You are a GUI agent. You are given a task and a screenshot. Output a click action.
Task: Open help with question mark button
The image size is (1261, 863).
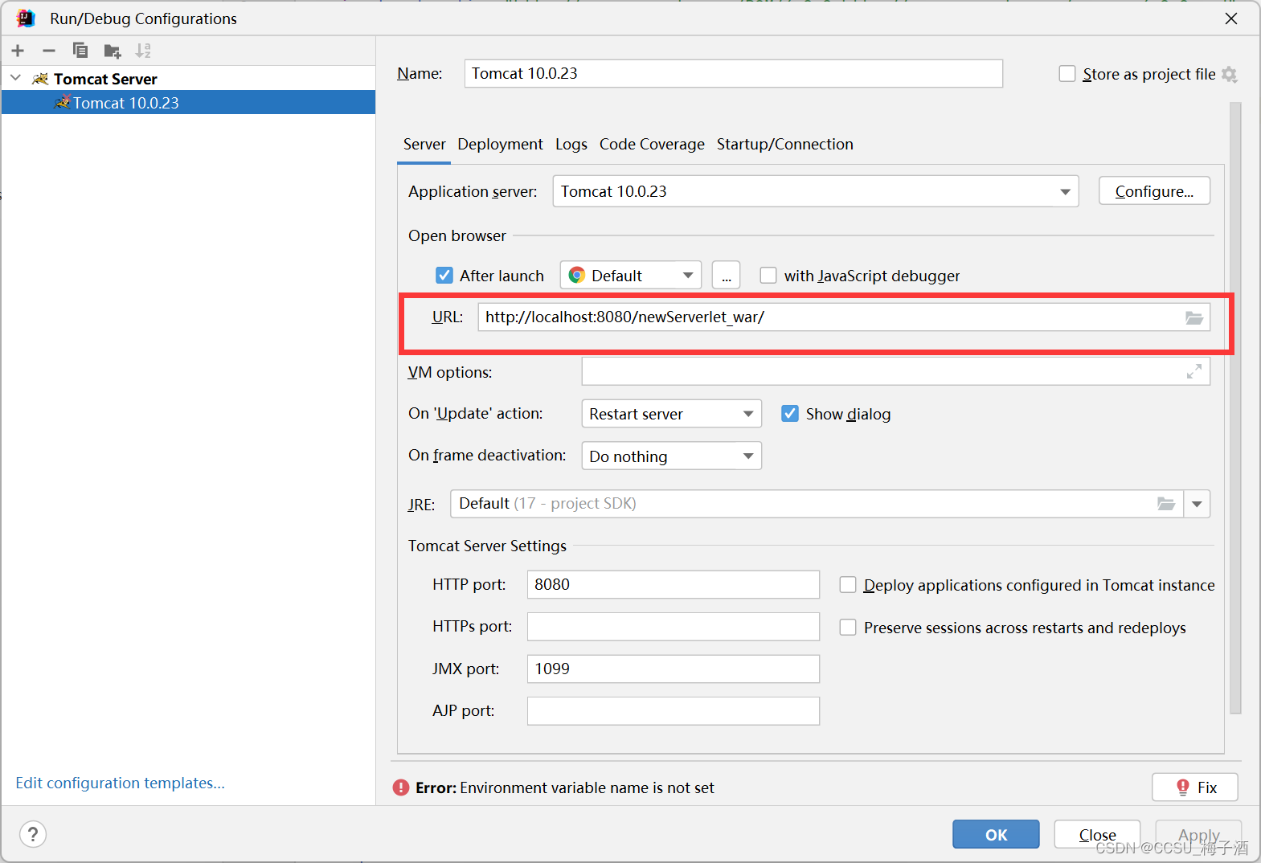pos(33,834)
